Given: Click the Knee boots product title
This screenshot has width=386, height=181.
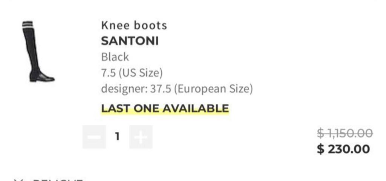Looking at the screenshot, I should 134,26.
